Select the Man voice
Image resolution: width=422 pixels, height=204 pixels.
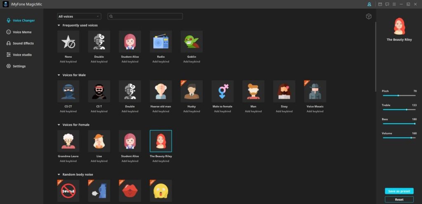(253, 91)
